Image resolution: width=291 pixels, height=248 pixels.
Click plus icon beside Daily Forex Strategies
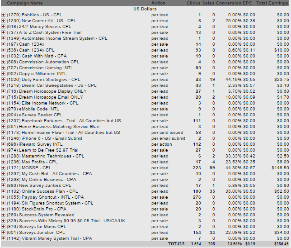coord(3,80)
